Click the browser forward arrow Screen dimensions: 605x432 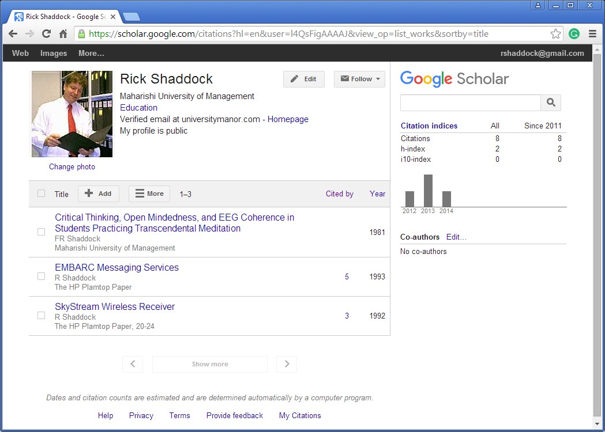(x=30, y=34)
